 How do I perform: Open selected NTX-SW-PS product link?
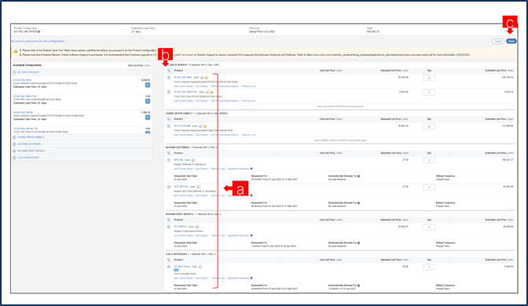(x=181, y=227)
